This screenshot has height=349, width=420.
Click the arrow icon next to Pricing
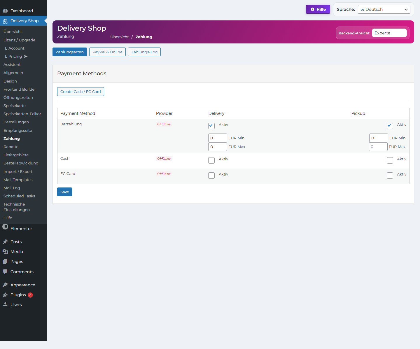pyautogui.click(x=26, y=57)
